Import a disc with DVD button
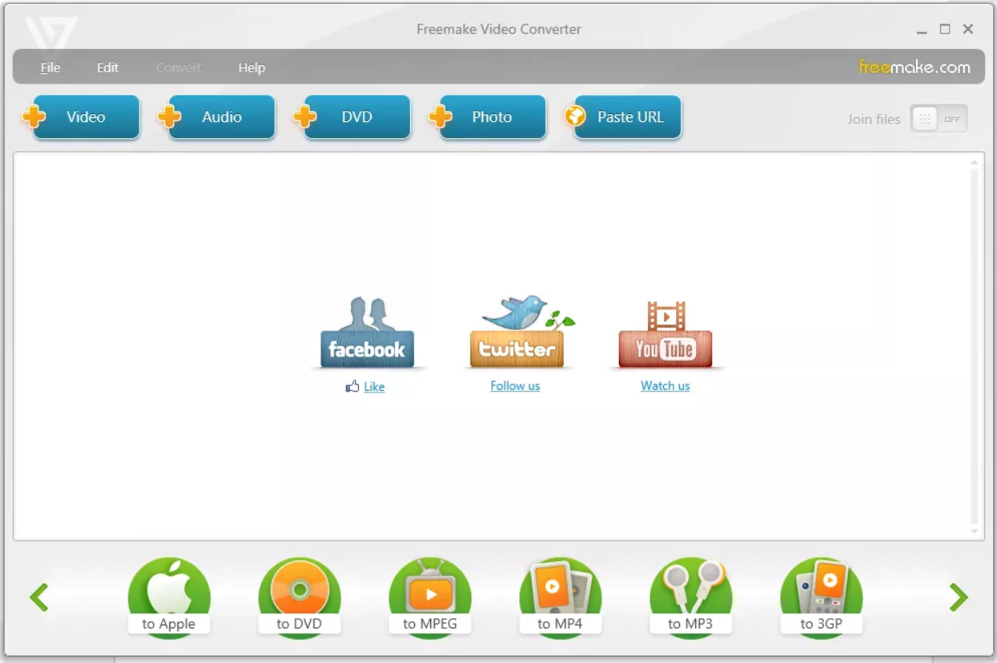Screen dimensions: 997x663 pyautogui.click(x=352, y=117)
